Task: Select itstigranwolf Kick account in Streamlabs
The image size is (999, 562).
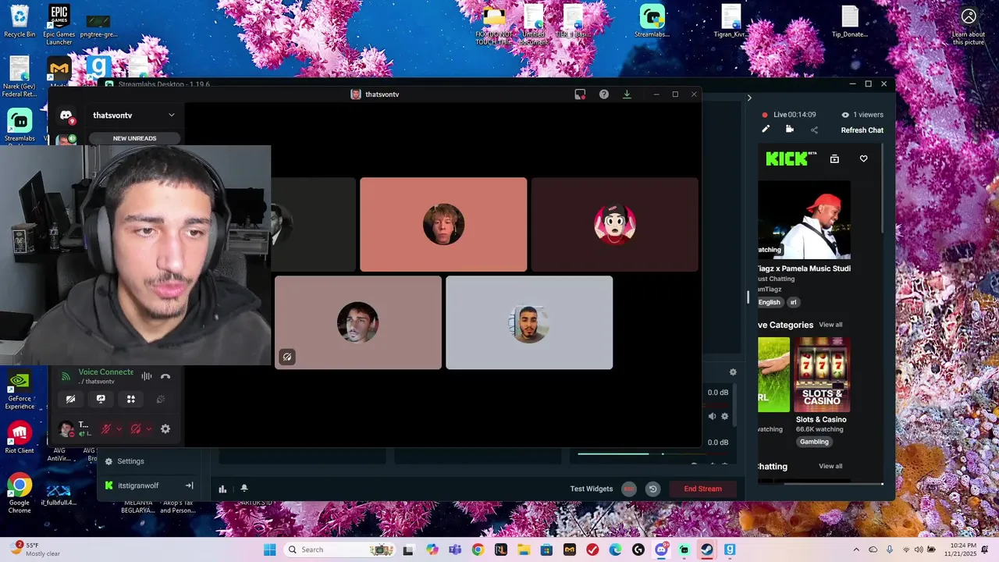Action: click(x=138, y=486)
